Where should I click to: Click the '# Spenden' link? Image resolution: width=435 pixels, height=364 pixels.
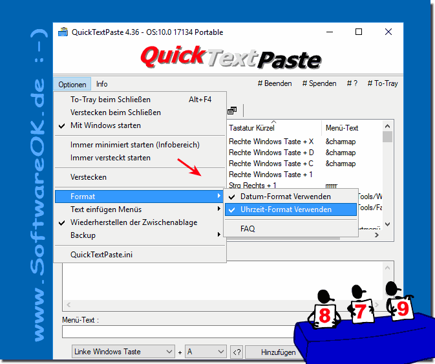click(319, 83)
